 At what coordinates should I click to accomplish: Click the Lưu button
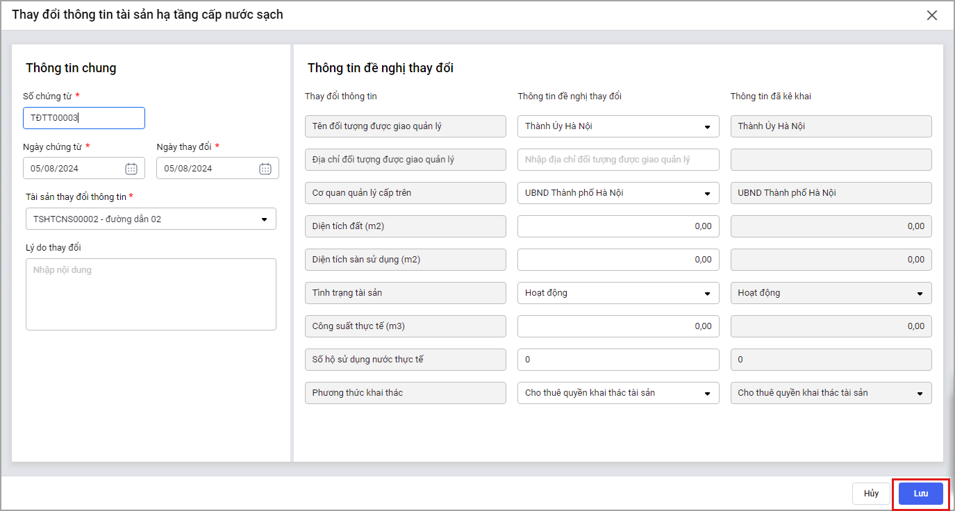920,494
